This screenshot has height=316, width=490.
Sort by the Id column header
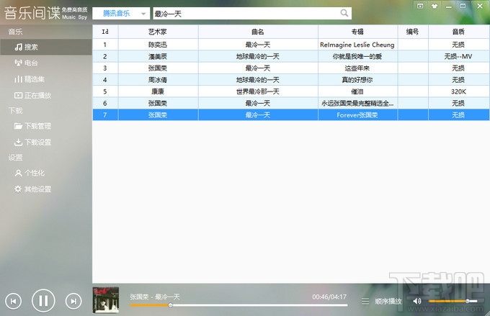pos(105,32)
